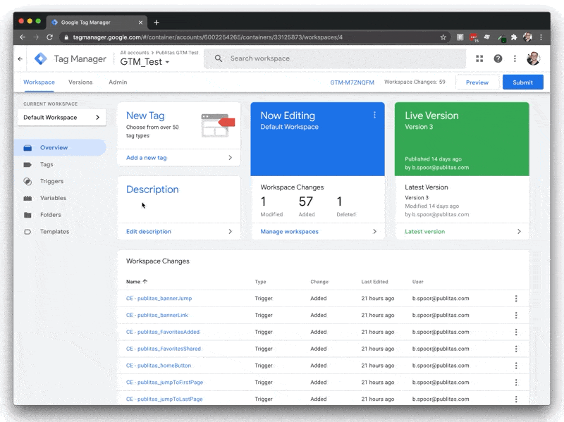Image resolution: width=564 pixels, height=422 pixels.
Task: Select Folders from the sidebar
Action: (x=51, y=215)
